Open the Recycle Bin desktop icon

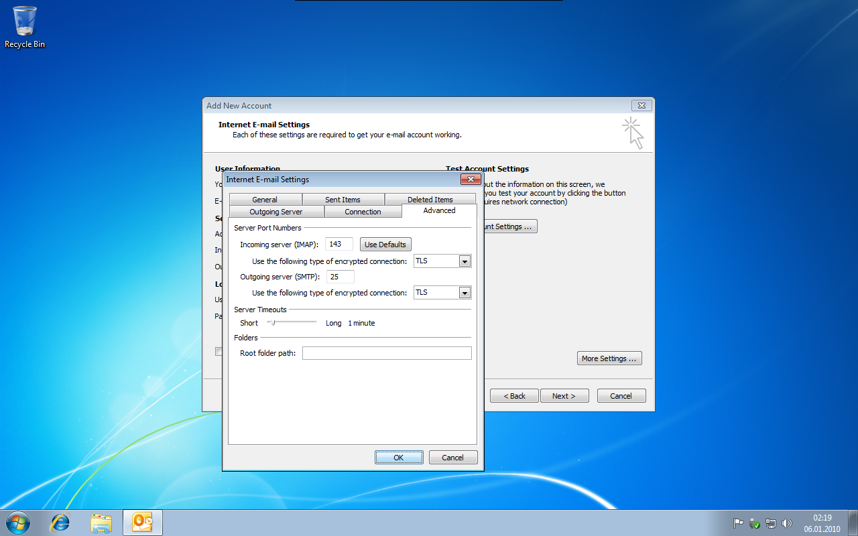(25, 27)
